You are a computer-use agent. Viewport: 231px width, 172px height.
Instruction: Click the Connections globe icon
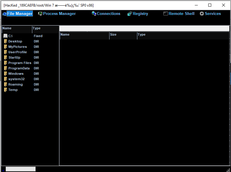click(94, 13)
